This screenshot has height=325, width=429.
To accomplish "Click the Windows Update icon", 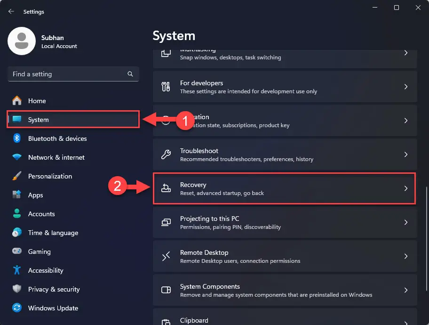I will (x=16, y=308).
